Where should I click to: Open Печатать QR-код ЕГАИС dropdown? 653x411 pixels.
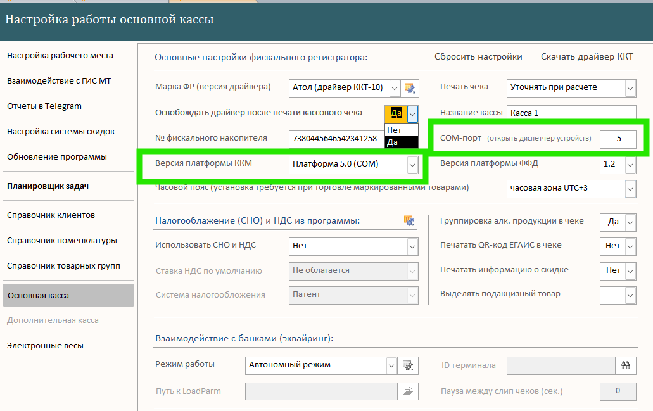(x=630, y=246)
